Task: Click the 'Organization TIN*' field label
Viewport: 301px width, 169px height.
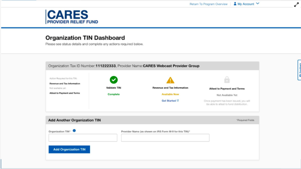Action: [60, 131]
